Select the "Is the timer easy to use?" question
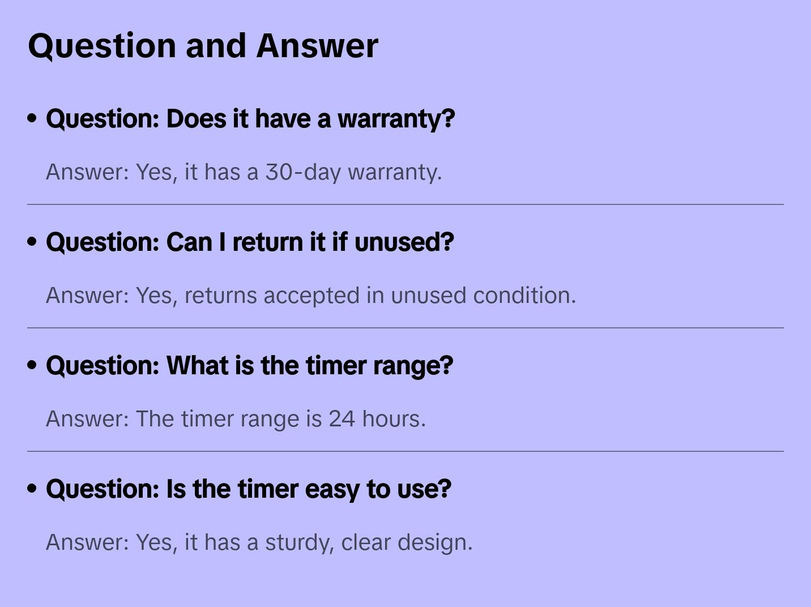Screen dimensions: 811x607 pyautogui.click(x=248, y=489)
